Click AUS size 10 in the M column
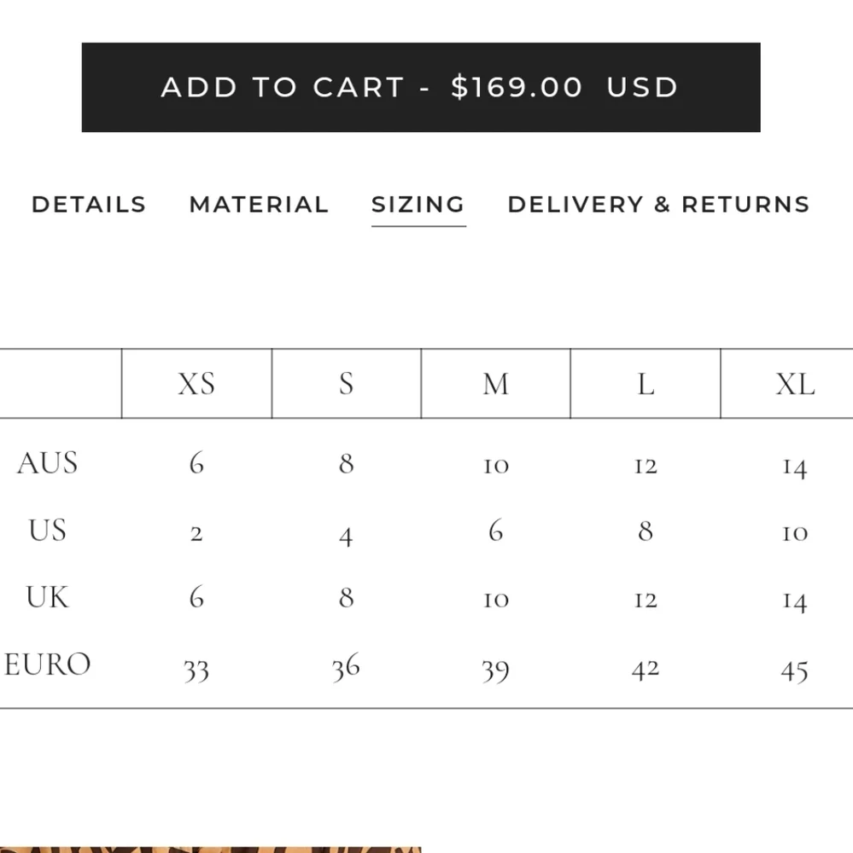853x853 pixels. pyautogui.click(x=495, y=466)
